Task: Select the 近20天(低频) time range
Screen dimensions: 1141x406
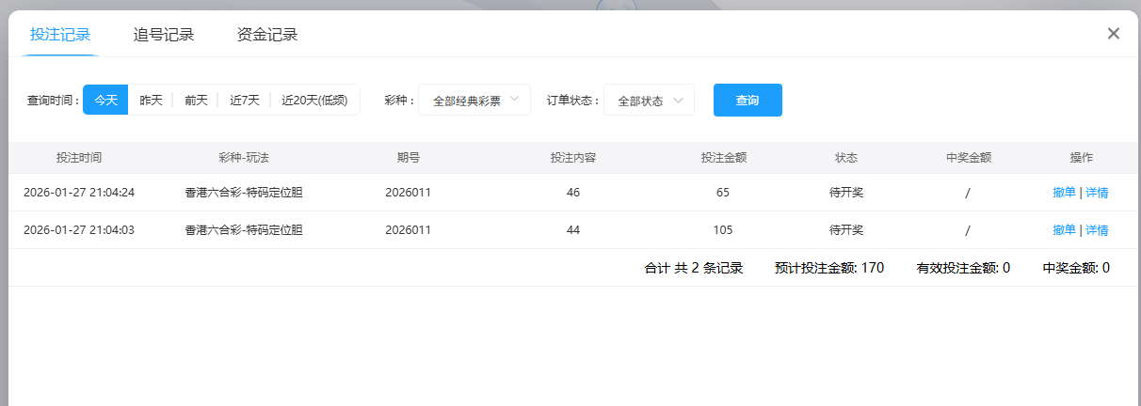Action: click(314, 101)
